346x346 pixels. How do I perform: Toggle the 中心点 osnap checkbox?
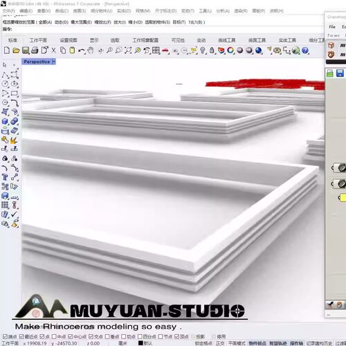pyautogui.click(x=71, y=336)
